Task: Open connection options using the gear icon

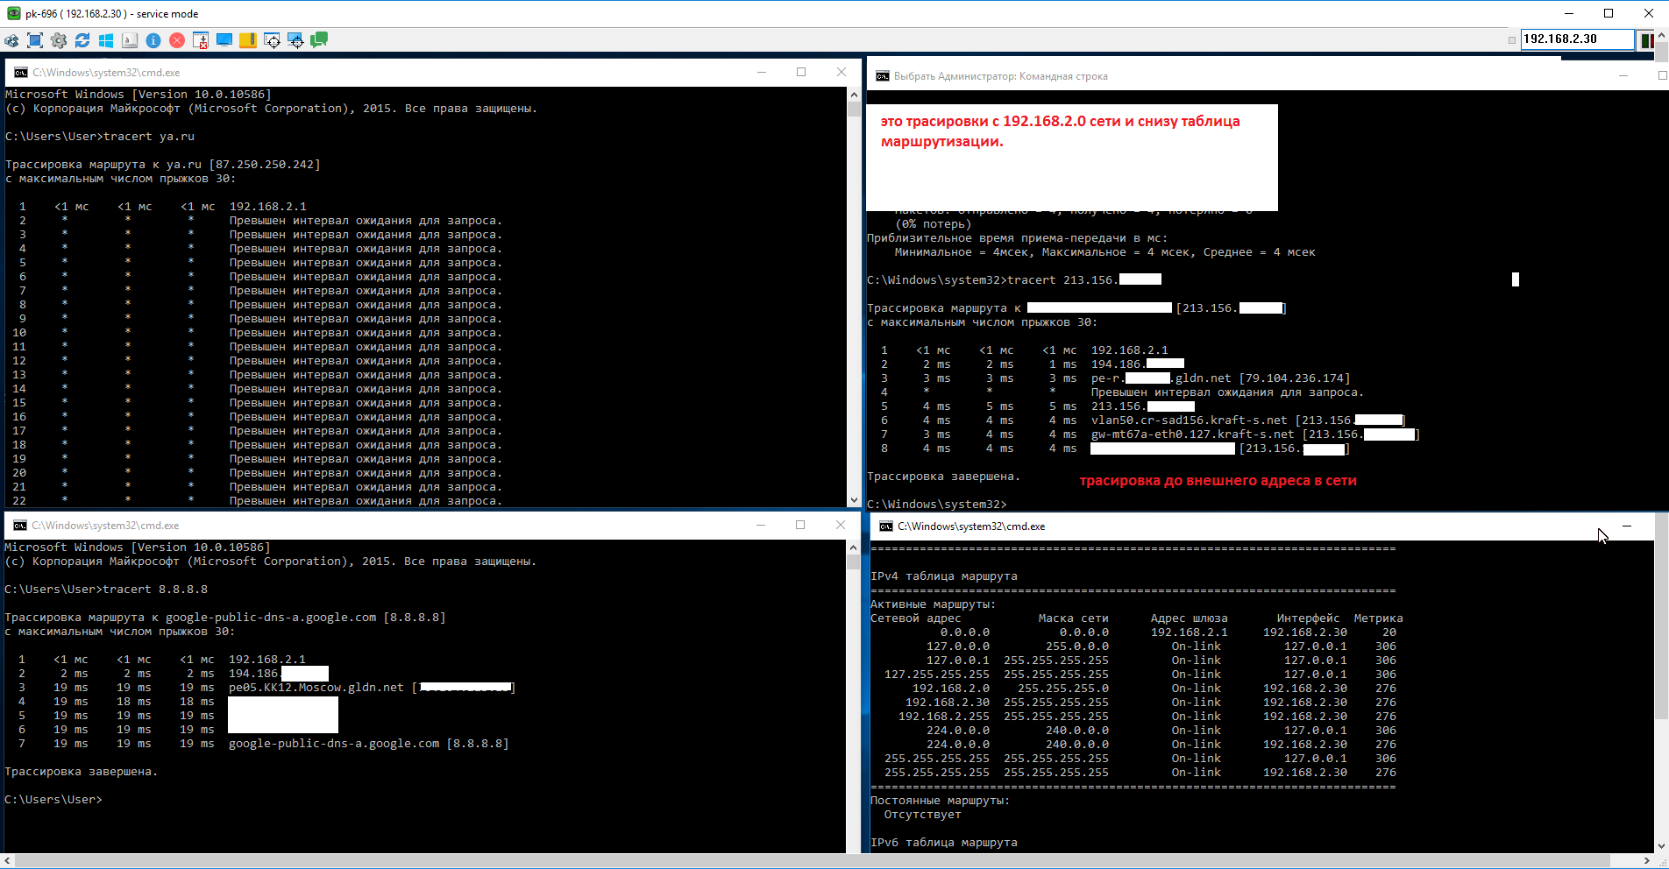Action: tap(59, 40)
